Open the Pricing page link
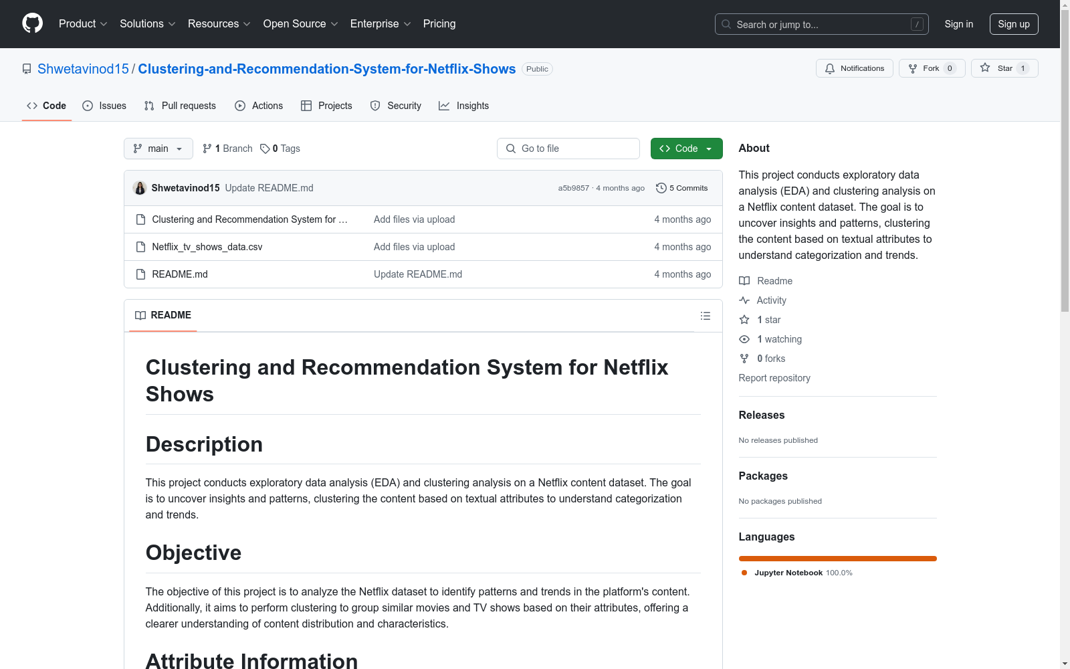Image resolution: width=1070 pixels, height=669 pixels. point(439,23)
